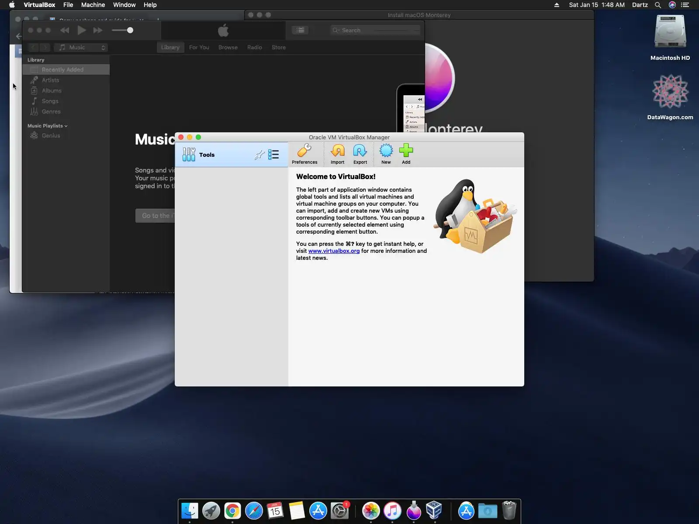Click the Import appliance toolbar icon
This screenshot has width=699, height=524.
pos(337,155)
